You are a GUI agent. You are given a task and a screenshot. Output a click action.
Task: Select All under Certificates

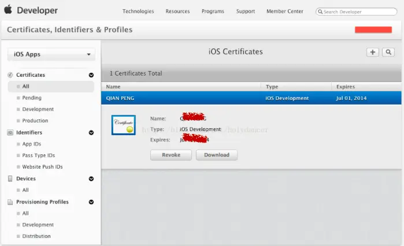click(x=51, y=87)
